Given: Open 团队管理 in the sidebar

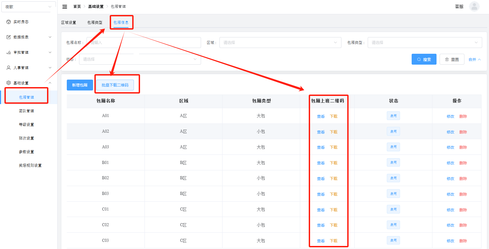Looking at the screenshot, I should click(29, 111).
